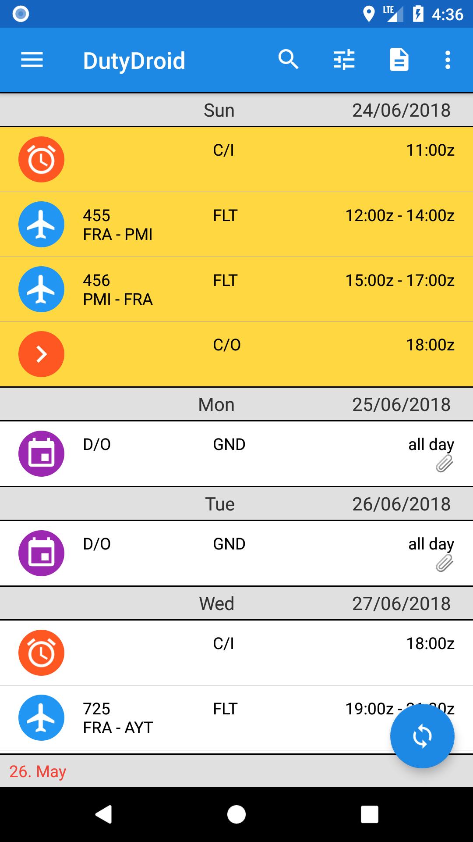This screenshot has width=473, height=842.
Task: Tap airplane icon for flight 456
Action: coord(41,289)
